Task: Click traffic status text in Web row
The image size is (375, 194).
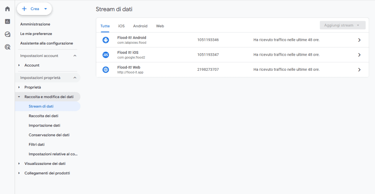Action: pyautogui.click(x=286, y=70)
